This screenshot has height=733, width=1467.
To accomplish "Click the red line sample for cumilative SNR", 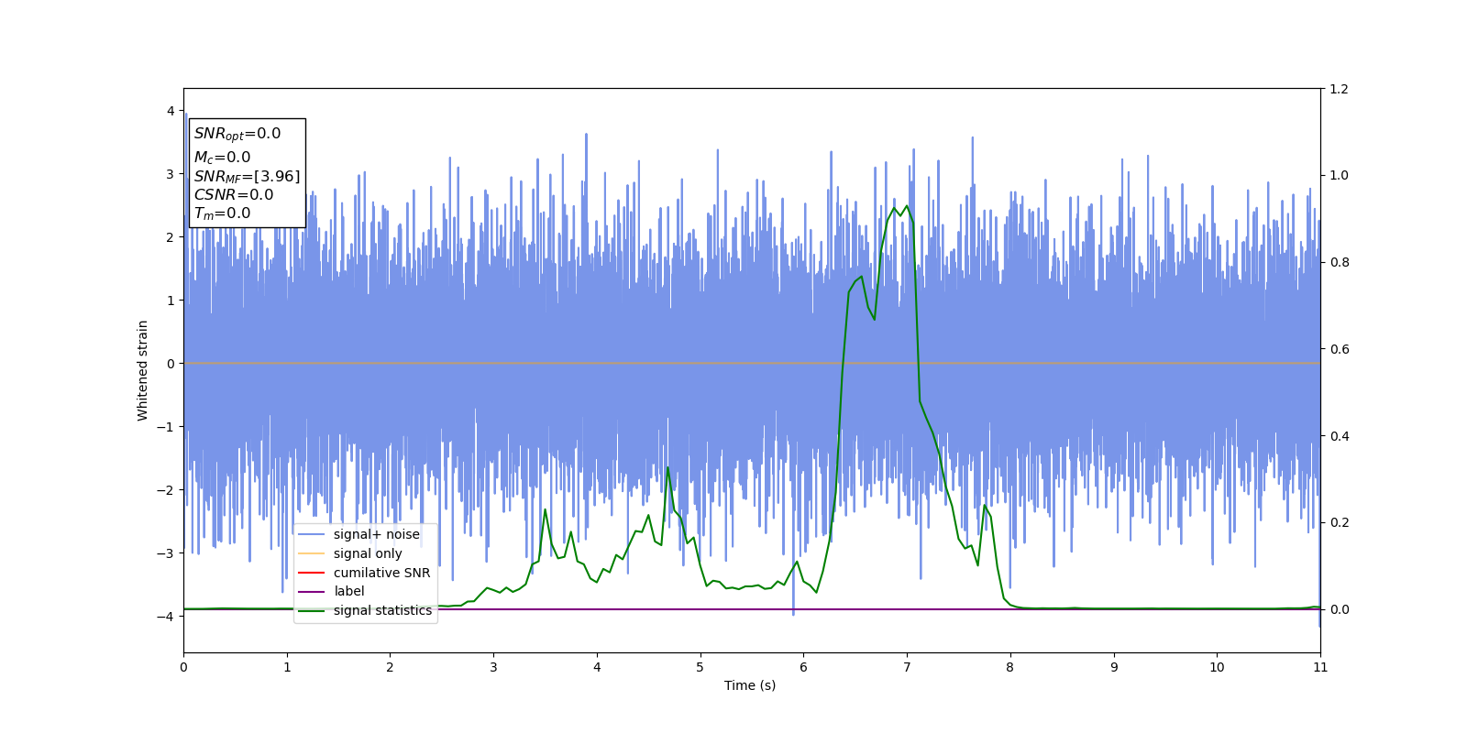I will click(x=312, y=573).
